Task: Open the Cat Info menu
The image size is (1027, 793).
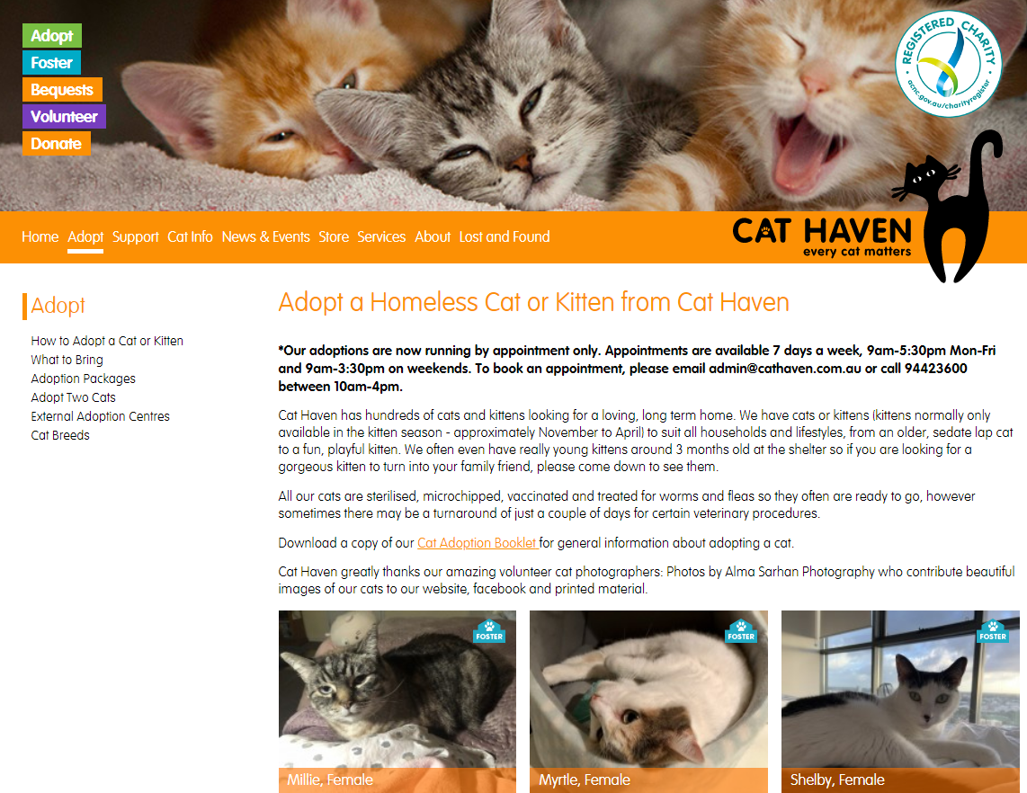Action: [x=190, y=237]
